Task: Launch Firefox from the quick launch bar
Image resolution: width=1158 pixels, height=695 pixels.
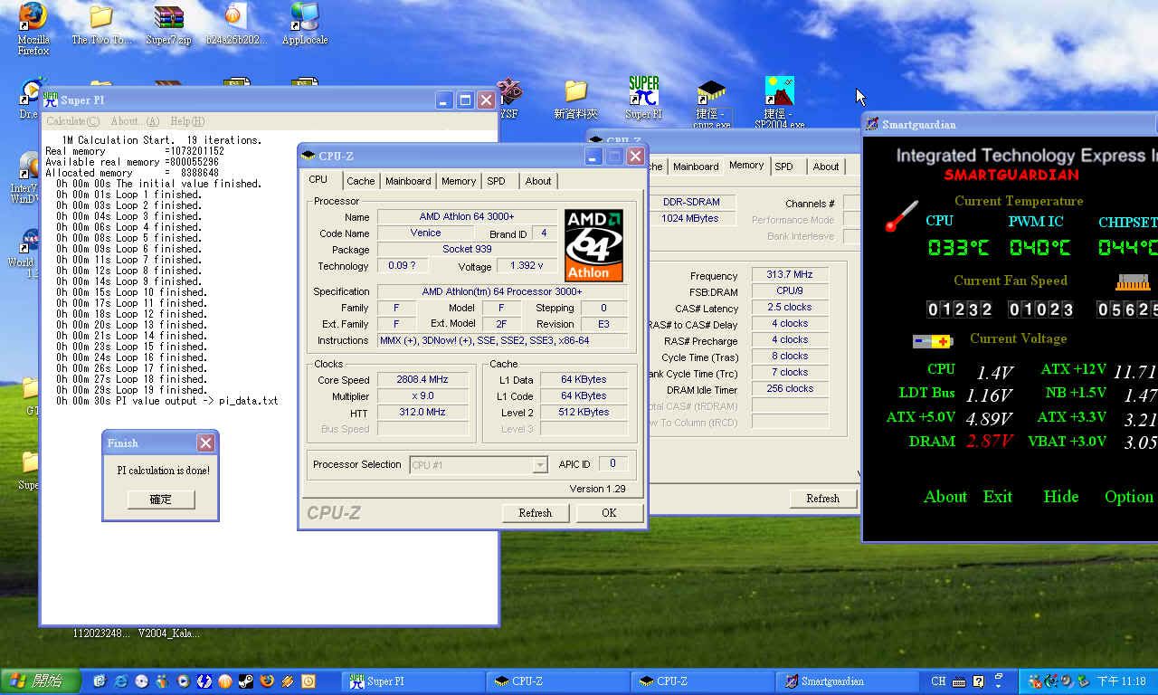Action: point(267,681)
